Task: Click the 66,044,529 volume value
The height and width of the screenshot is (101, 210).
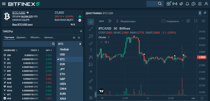Action: coord(27,17)
